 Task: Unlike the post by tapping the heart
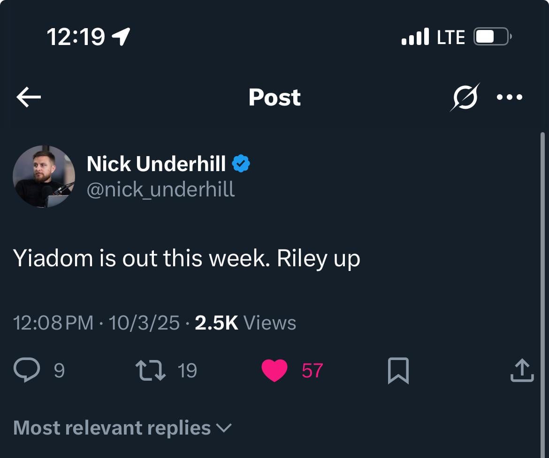(x=274, y=370)
